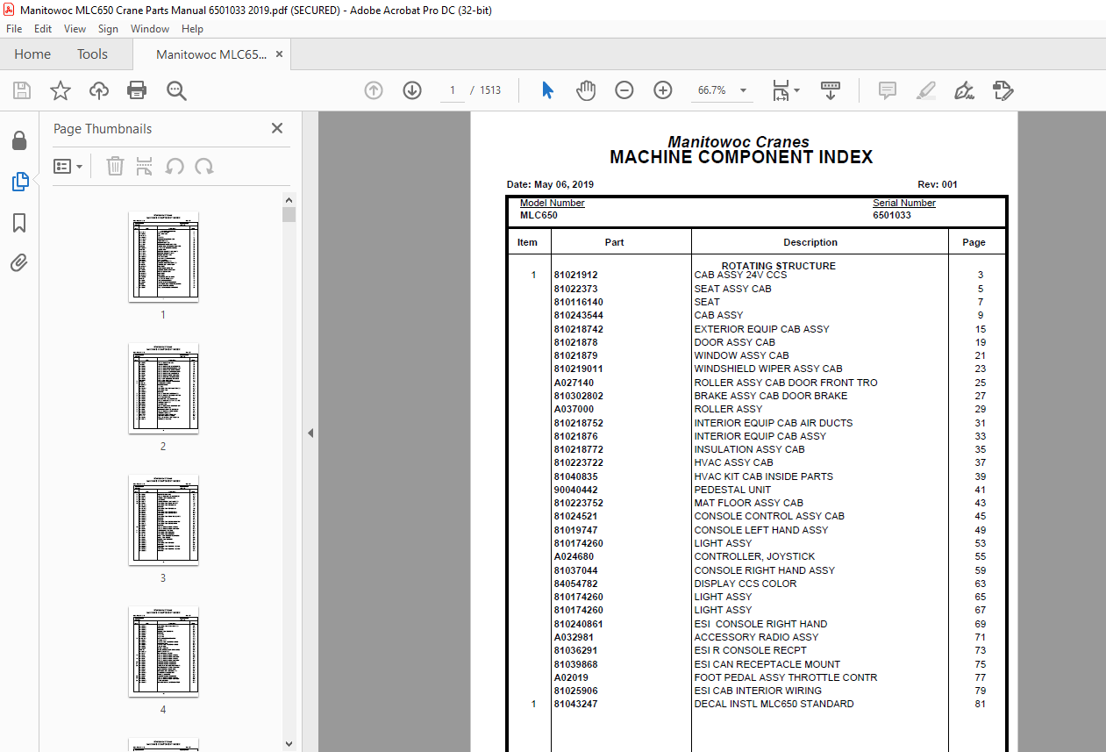Viewport: 1106px width, 752px height.
Task: Click part number A027140
Action: [574, 383]
